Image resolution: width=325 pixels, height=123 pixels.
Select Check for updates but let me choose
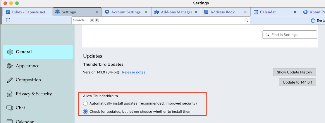tap(85, 111)
